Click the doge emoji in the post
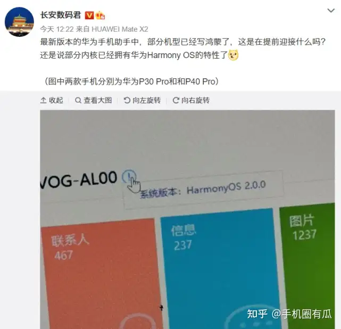The width and height of the screenshot is (341, 329). [233, 55]
